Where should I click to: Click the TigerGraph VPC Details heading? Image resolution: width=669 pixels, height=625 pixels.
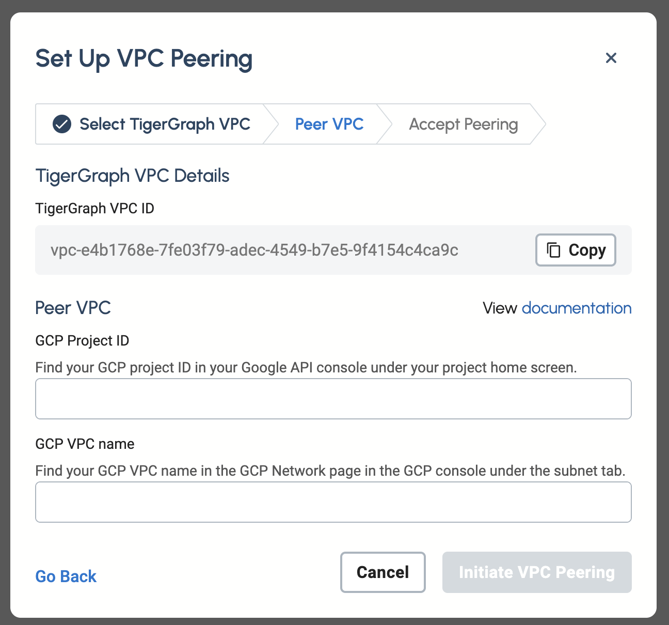pyautogui.click(x=132, y=176)
